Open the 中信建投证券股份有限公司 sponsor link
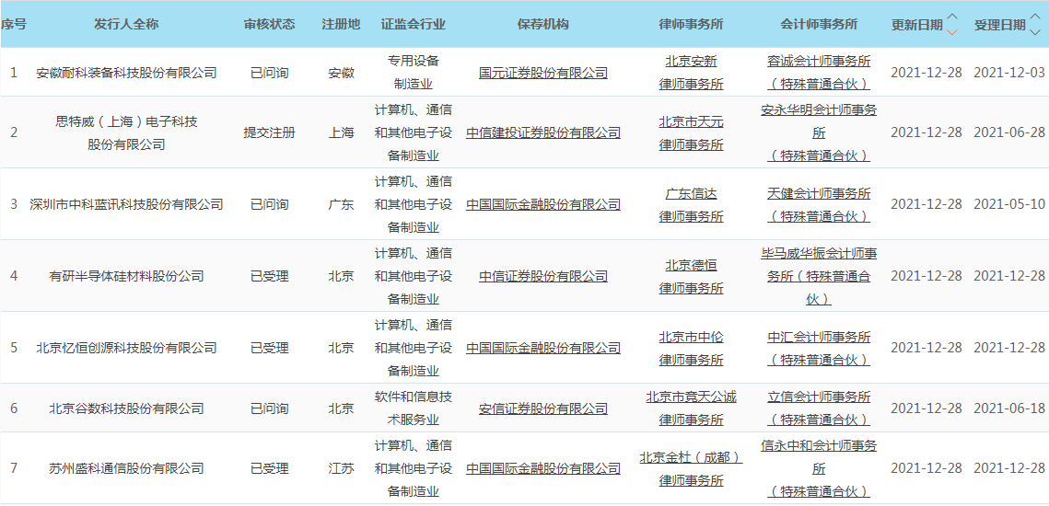This screenshot has width=1049, height=506. coord(543,132)
